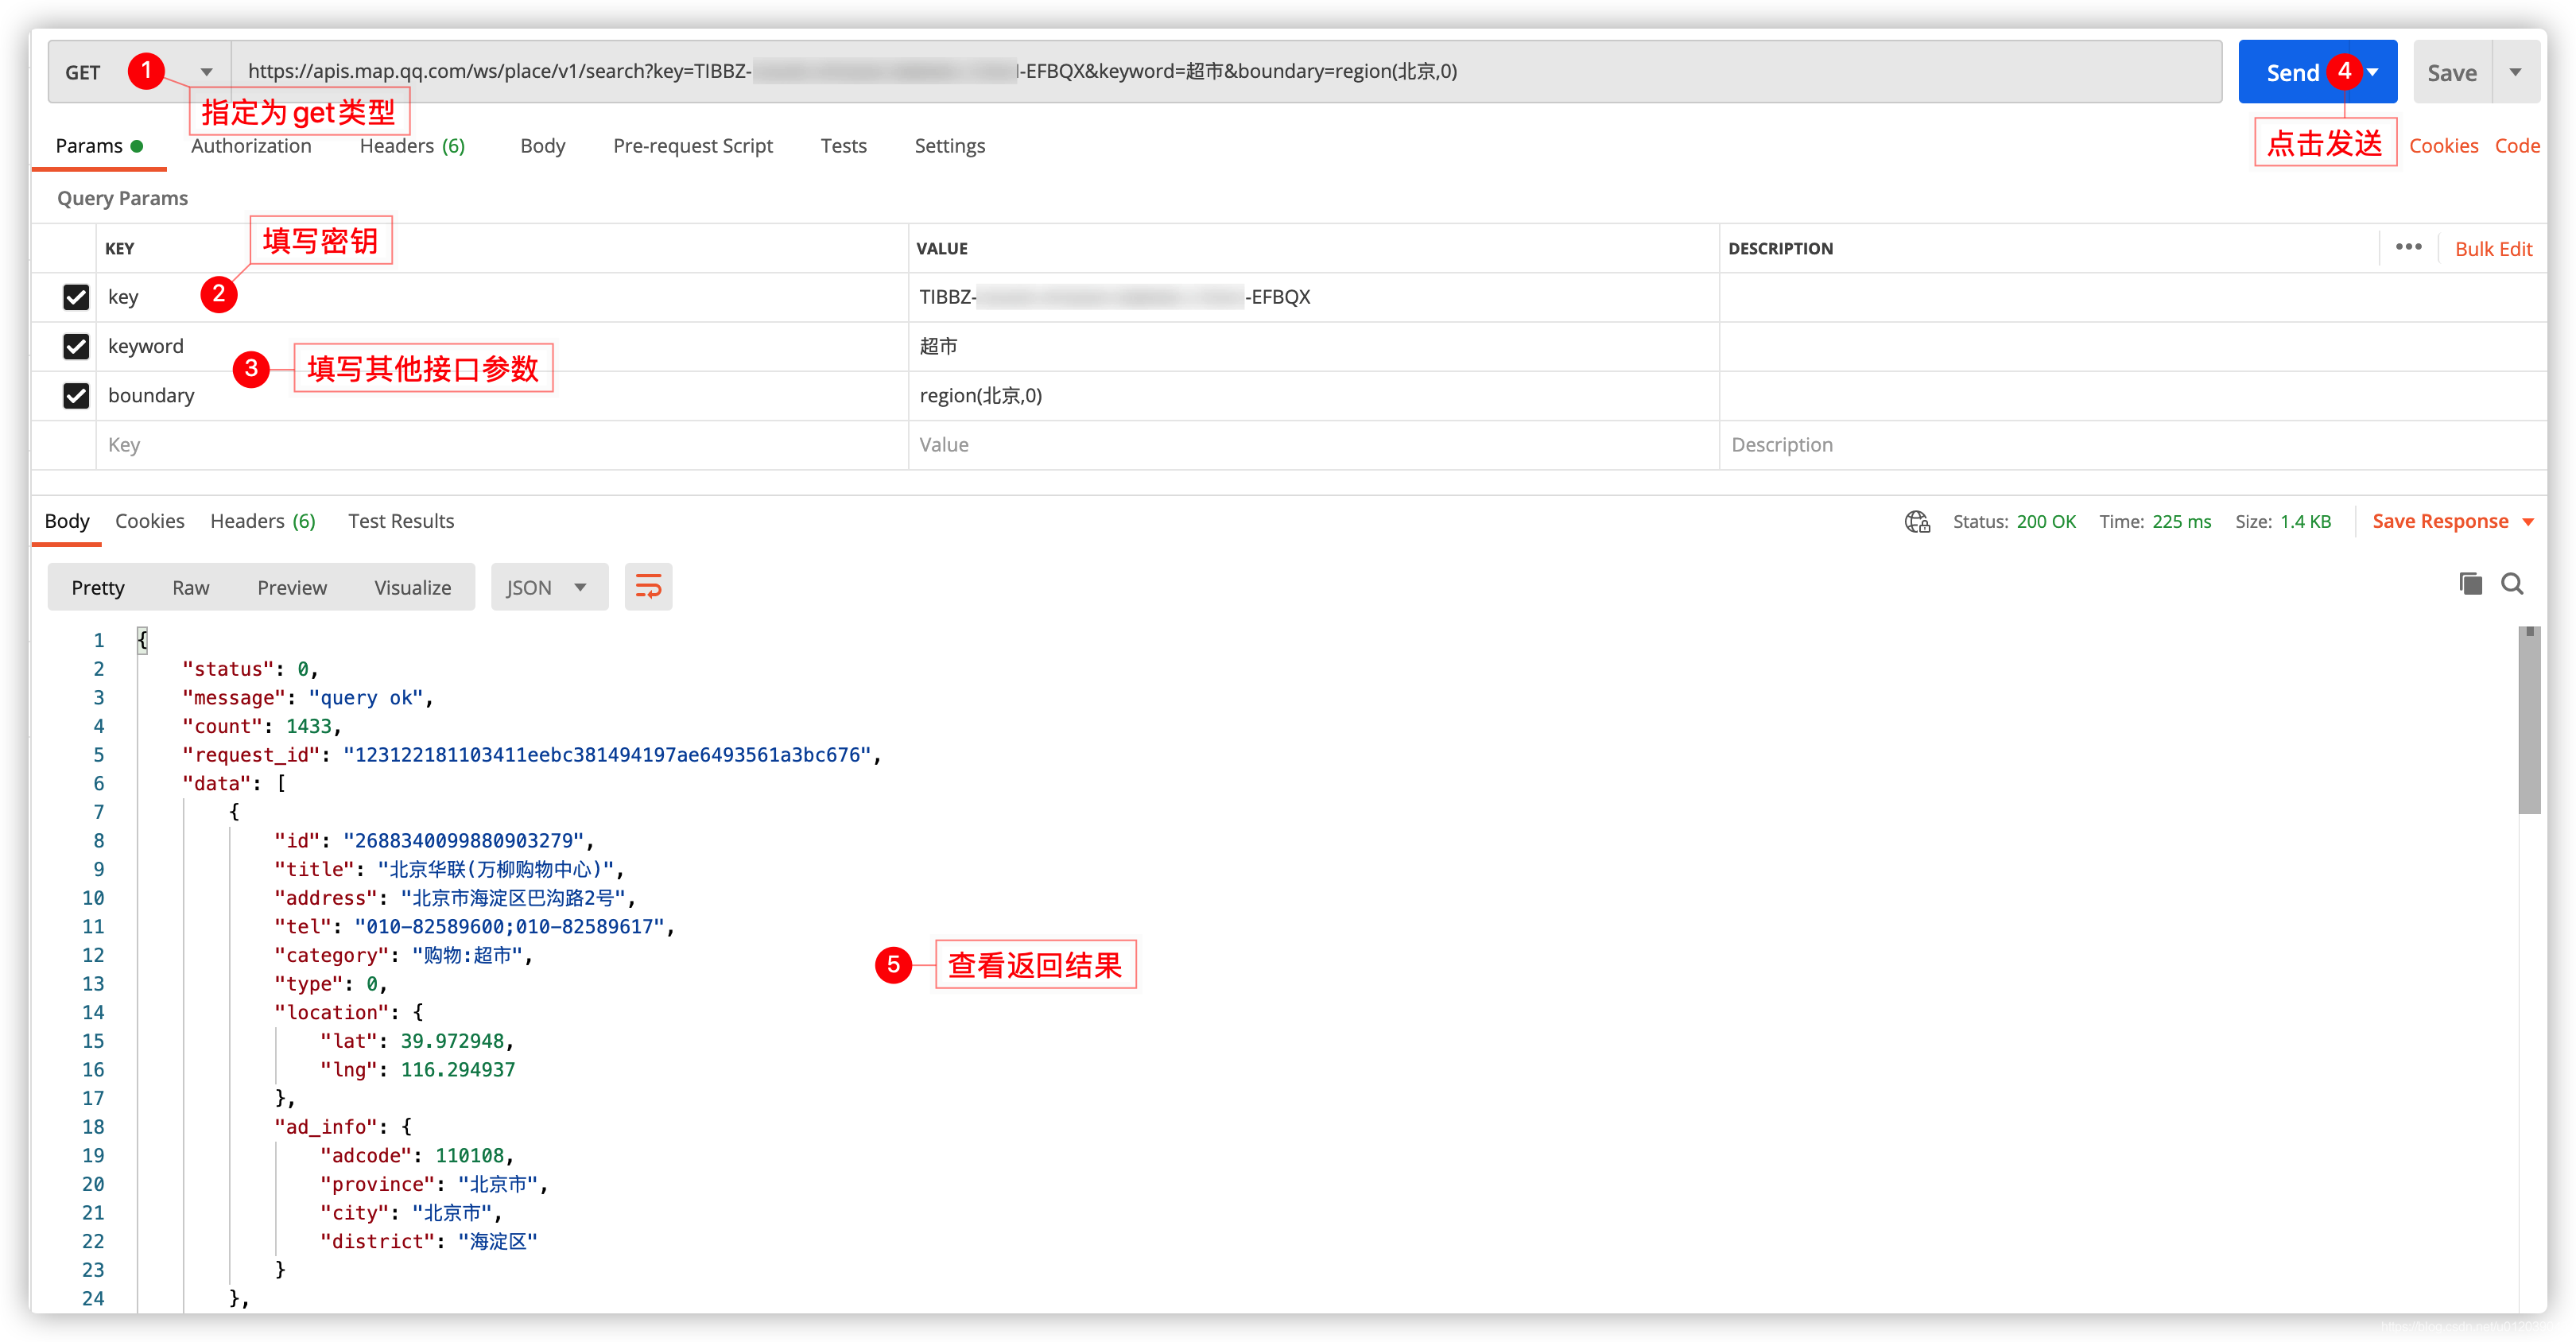Copy response body with copy icon
Viewport: 2576px width, 1342px height.
coord(2470,584)
